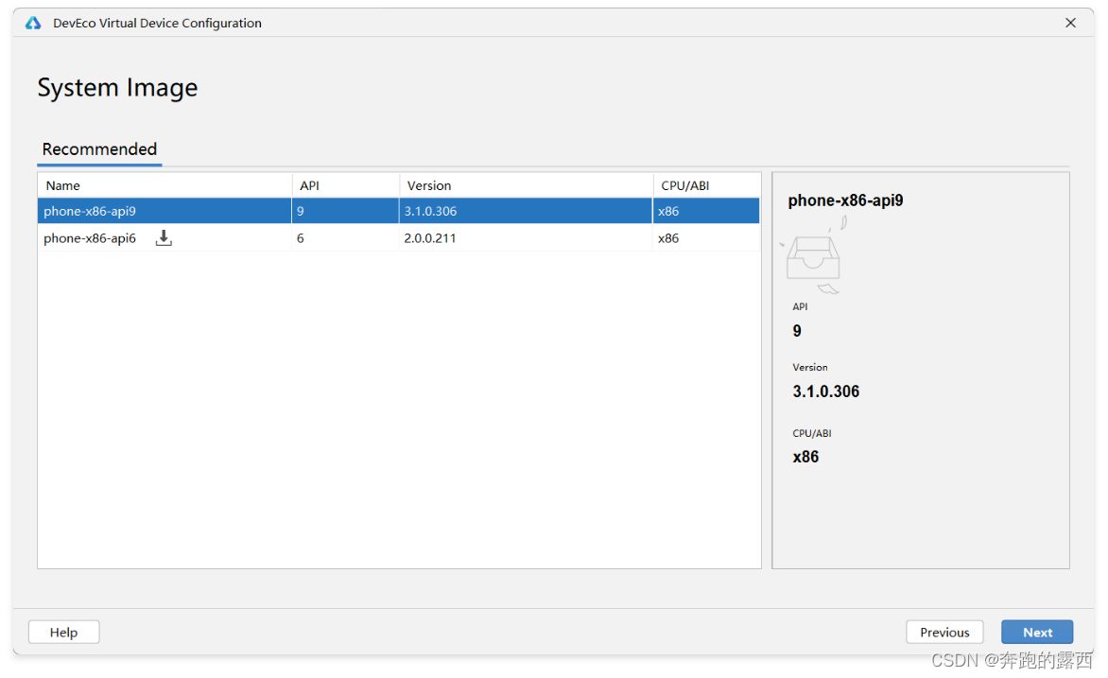Click the empty-box image in details panel

[x=813, y=256]
